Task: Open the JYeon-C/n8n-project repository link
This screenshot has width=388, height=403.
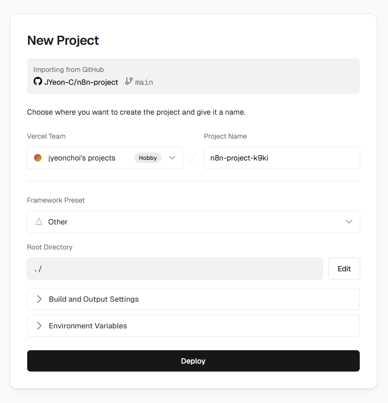Action: [x=81, y=82]
